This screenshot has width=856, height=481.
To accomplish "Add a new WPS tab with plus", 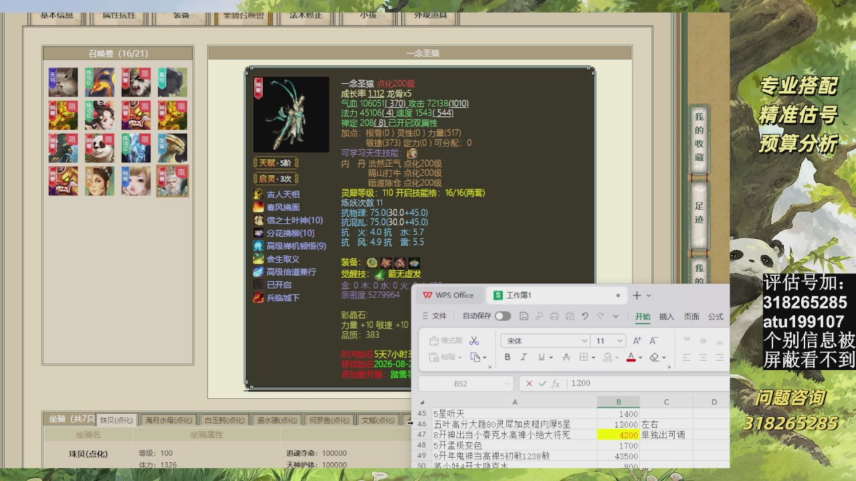I will pyautogui.click(x=637, y=295).
